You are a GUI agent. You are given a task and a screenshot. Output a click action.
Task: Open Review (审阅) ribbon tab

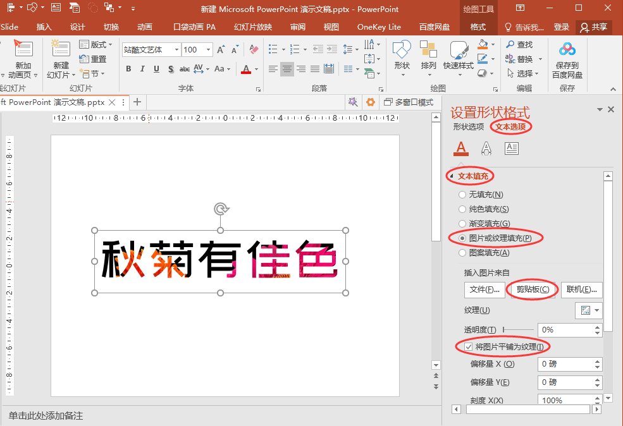pyautogui.click(x=298, y=27)
